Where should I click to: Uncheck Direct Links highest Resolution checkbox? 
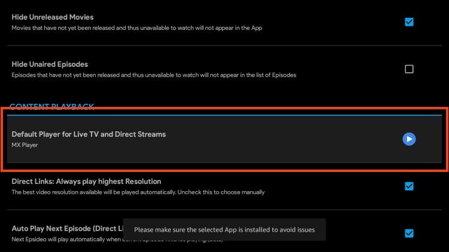coord(409,186)
